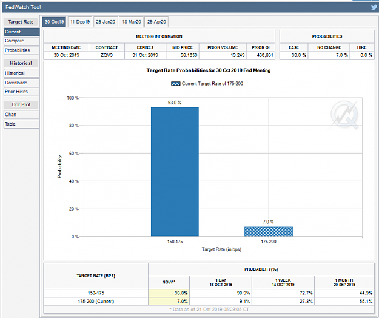Open the 29 Apr20 tab
The image size is (379, 318).
(156, 22)
